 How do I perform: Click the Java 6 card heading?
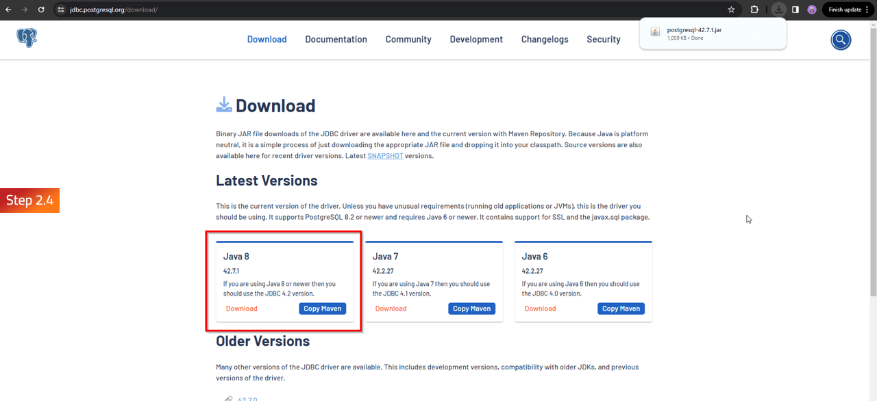click(x=535, y=257)
